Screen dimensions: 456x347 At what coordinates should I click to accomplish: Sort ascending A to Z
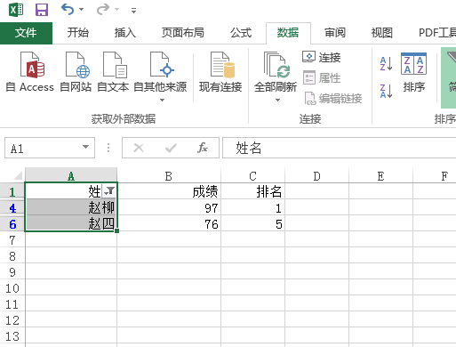tap(386, 63)
